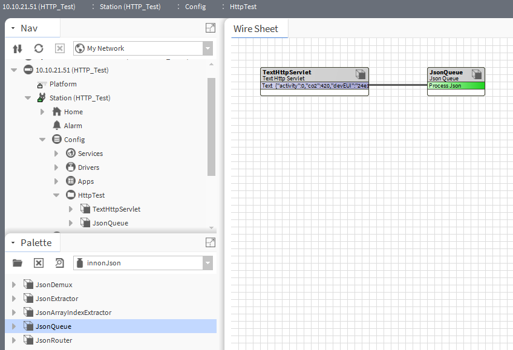The width and height of the screenshot is (513, 350).
Task: Collapse the Palette panel header arrow
Action: pos(13,243)
